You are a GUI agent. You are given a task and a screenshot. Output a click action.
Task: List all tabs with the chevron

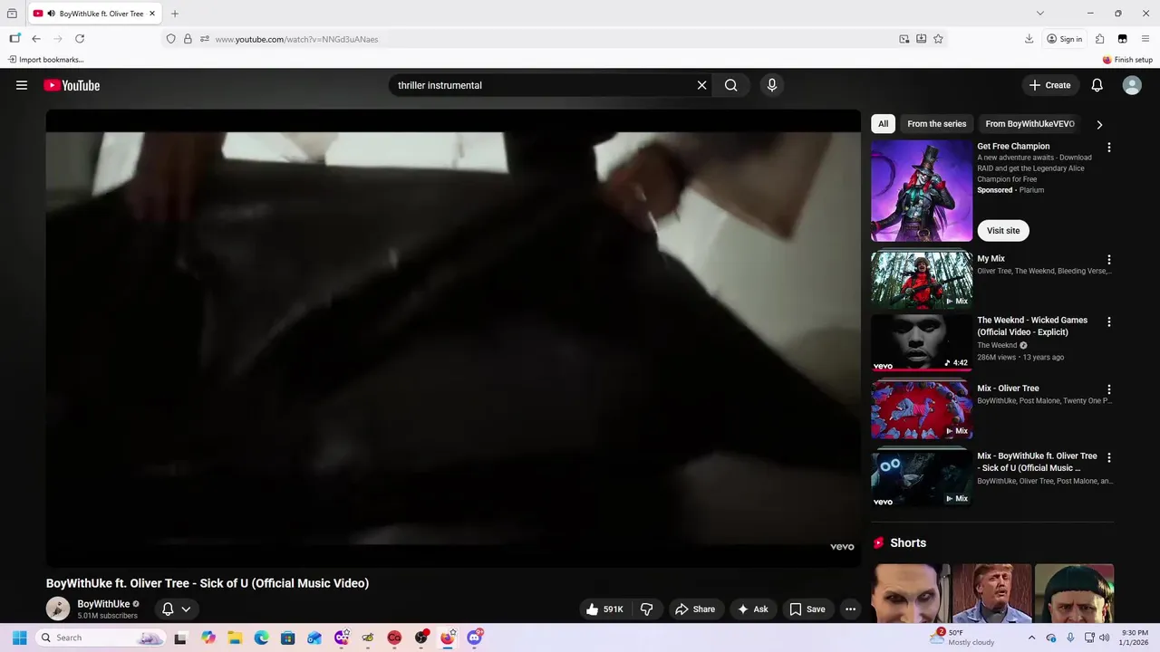point(1039,14)
